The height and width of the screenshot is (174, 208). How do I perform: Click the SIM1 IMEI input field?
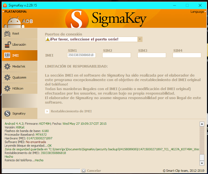coord(82,55)
